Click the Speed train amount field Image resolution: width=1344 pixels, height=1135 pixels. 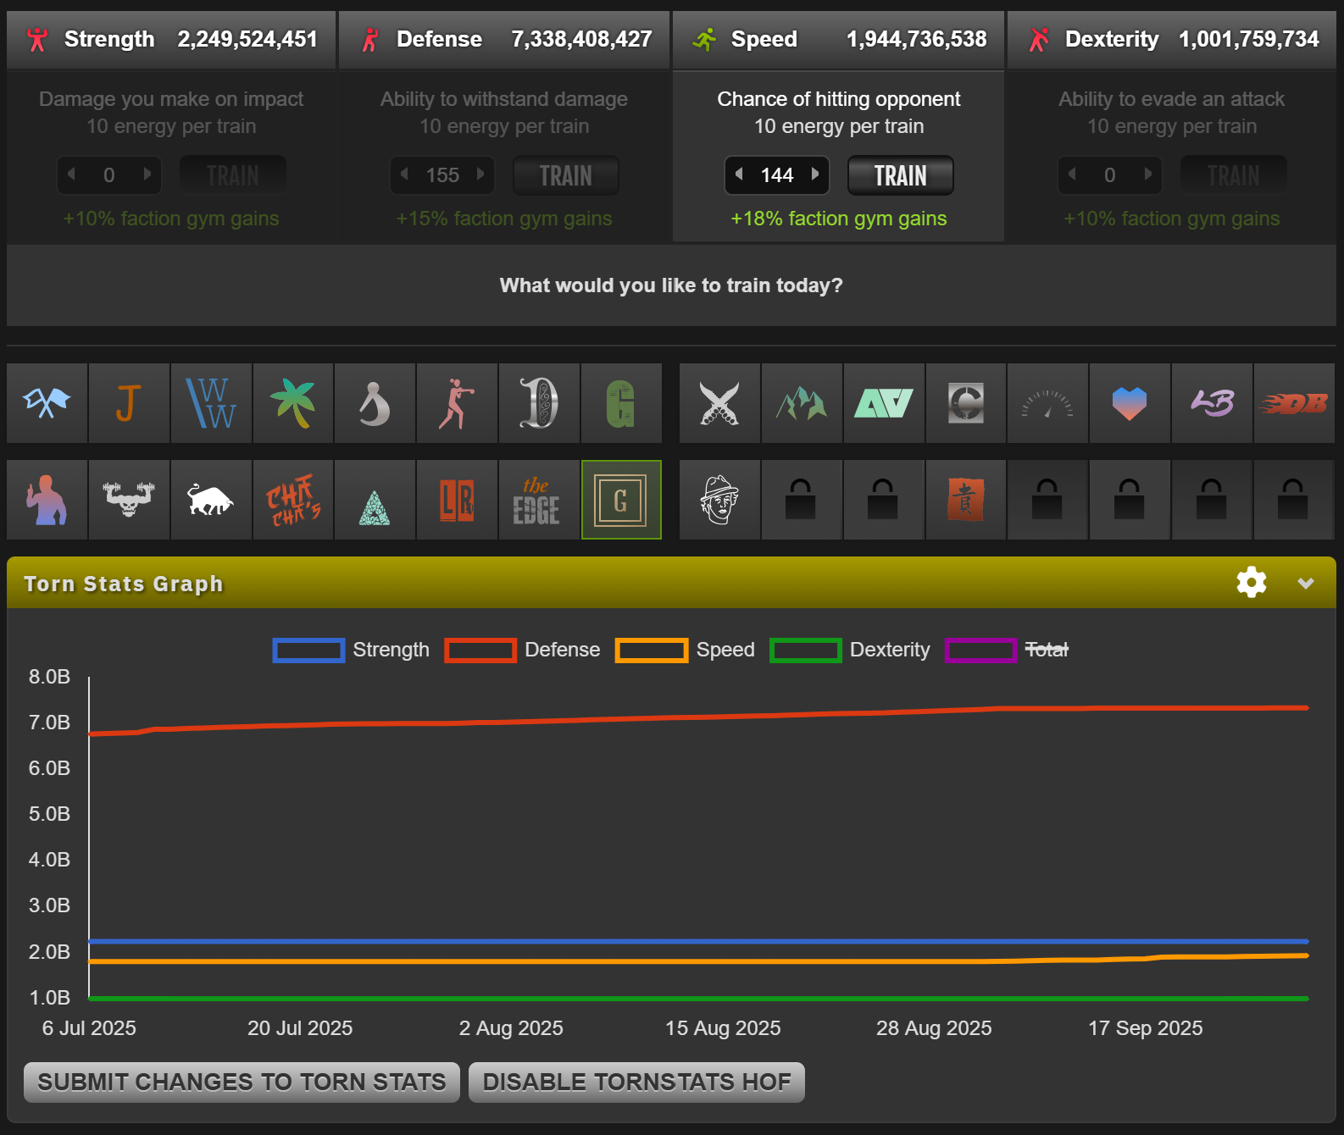tap(776, 175)
